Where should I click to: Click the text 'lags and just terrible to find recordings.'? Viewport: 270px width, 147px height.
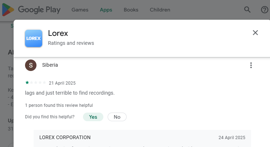click(x=70, y=93)
